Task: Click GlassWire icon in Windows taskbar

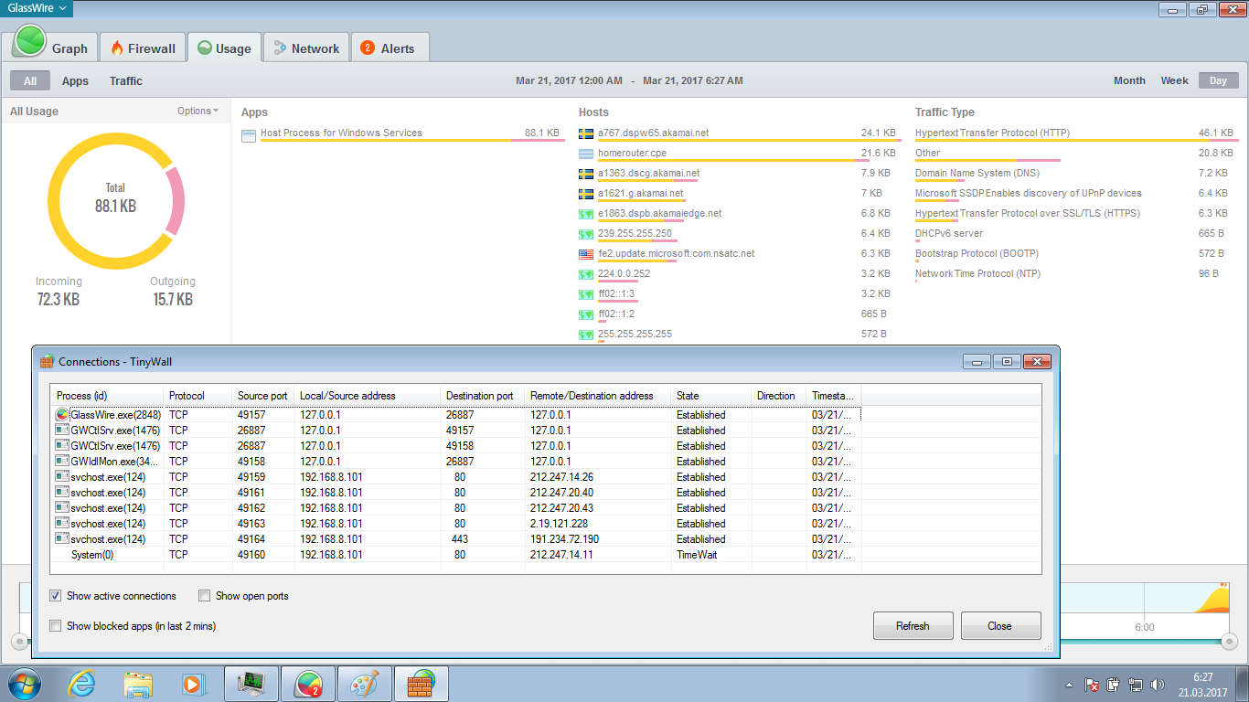Action: 307,683
